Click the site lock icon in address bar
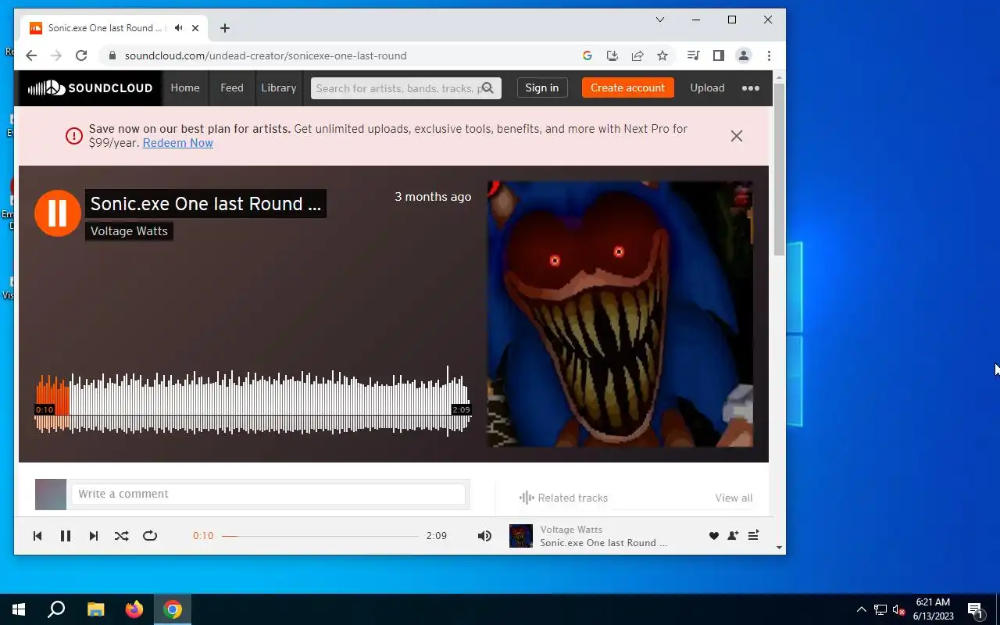1000x625 pixels. point(112,55)
